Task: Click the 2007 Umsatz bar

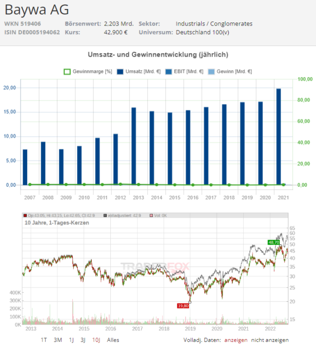Action: pos(25,167)
